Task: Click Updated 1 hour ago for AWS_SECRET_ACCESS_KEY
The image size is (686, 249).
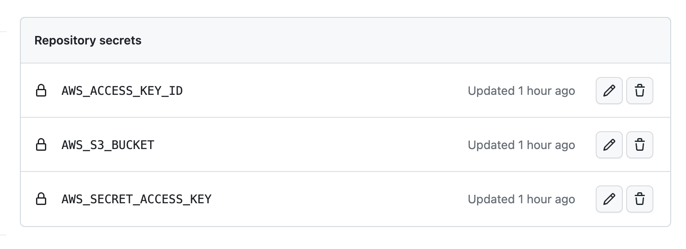Action: click(x=521, y=199)
